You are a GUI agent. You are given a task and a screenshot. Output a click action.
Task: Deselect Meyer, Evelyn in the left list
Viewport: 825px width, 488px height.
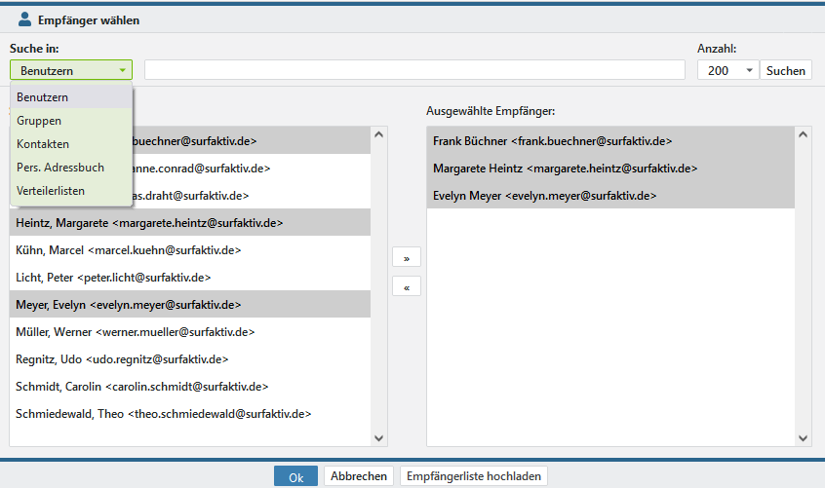pos(129,305)
